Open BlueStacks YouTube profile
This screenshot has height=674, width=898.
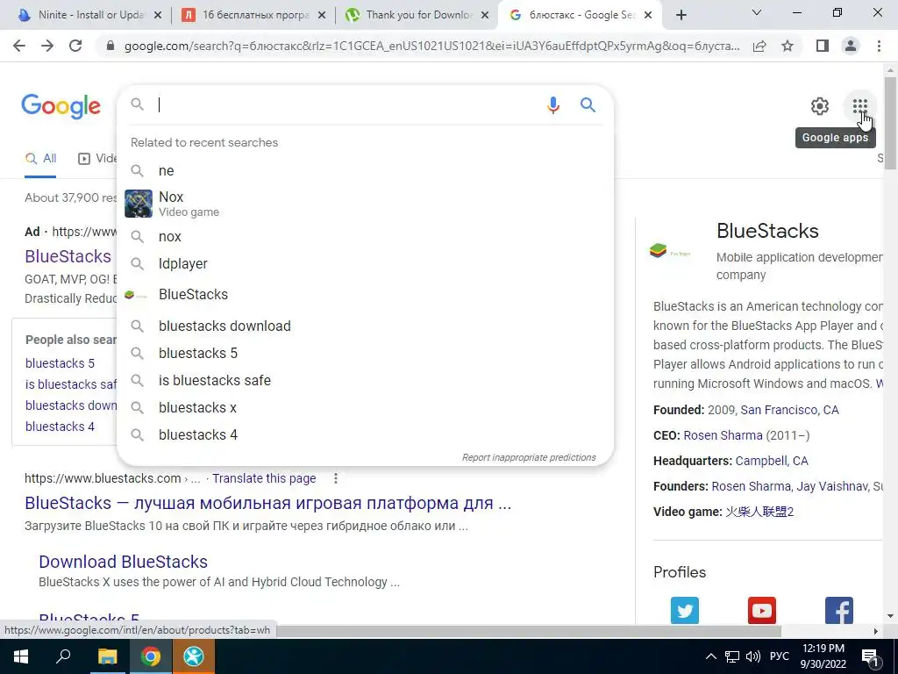tap(762, 610)
